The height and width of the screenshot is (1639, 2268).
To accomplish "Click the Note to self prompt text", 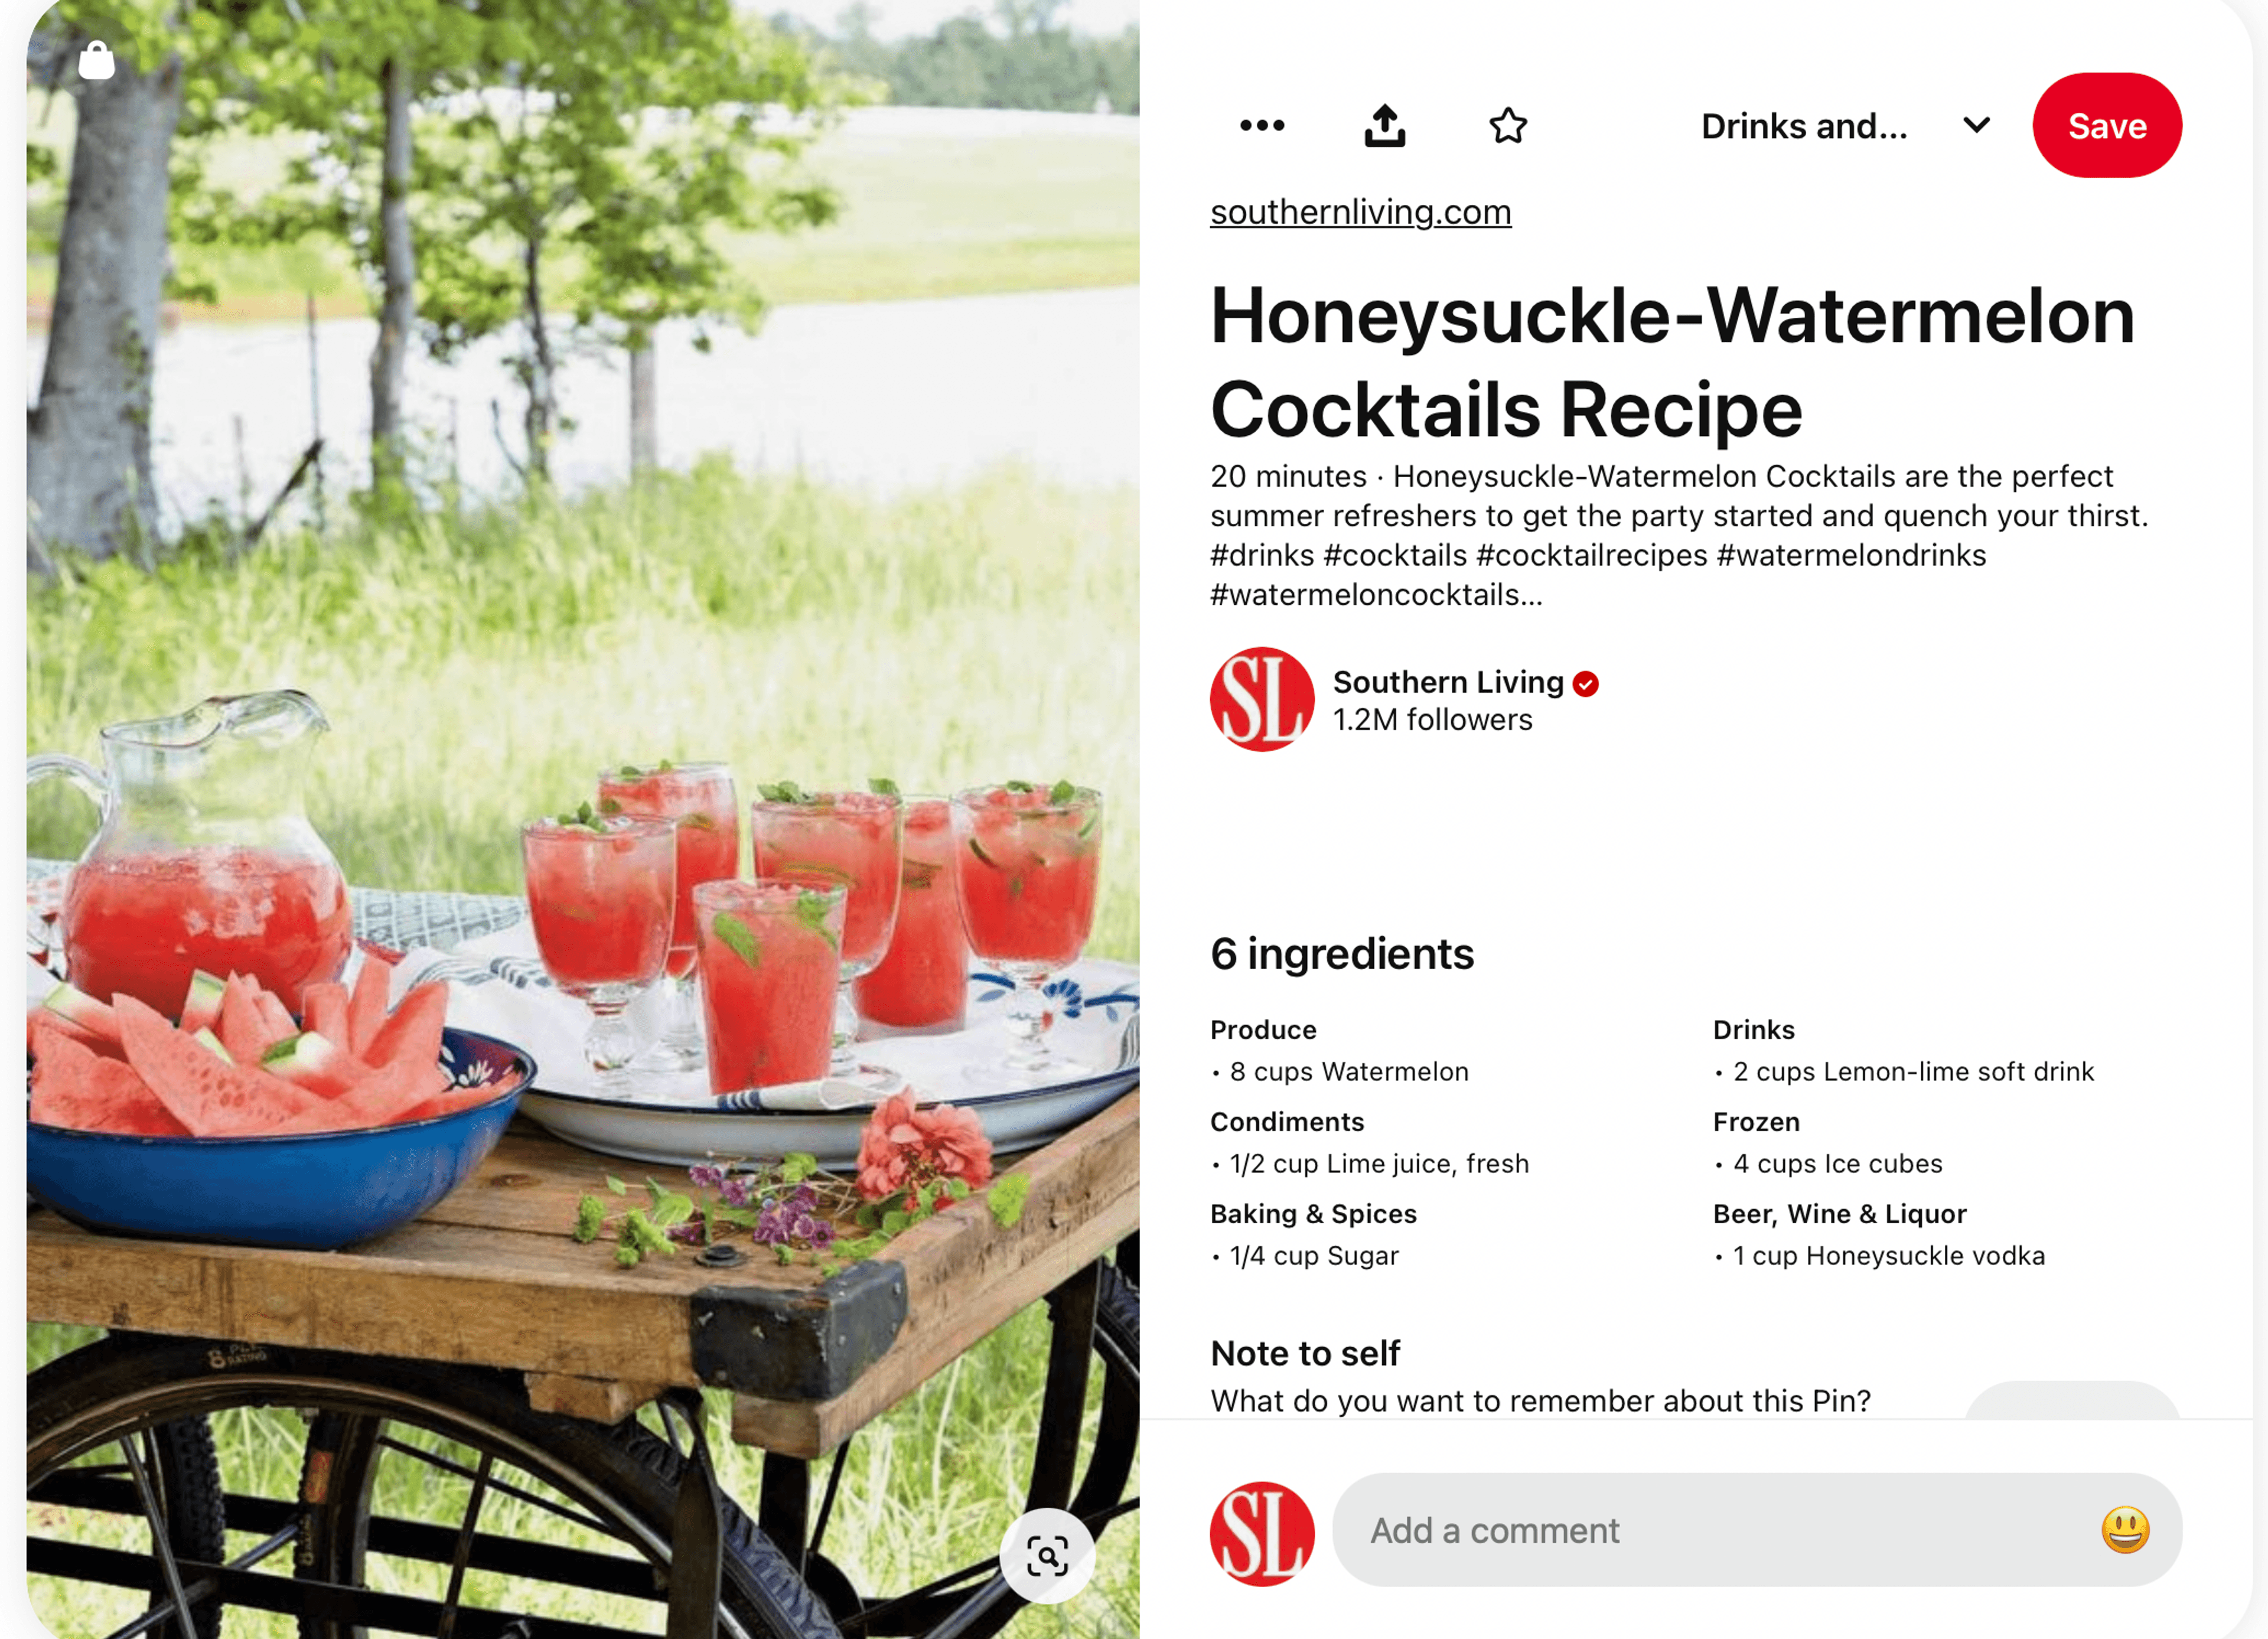I will pos(1540,1401).
